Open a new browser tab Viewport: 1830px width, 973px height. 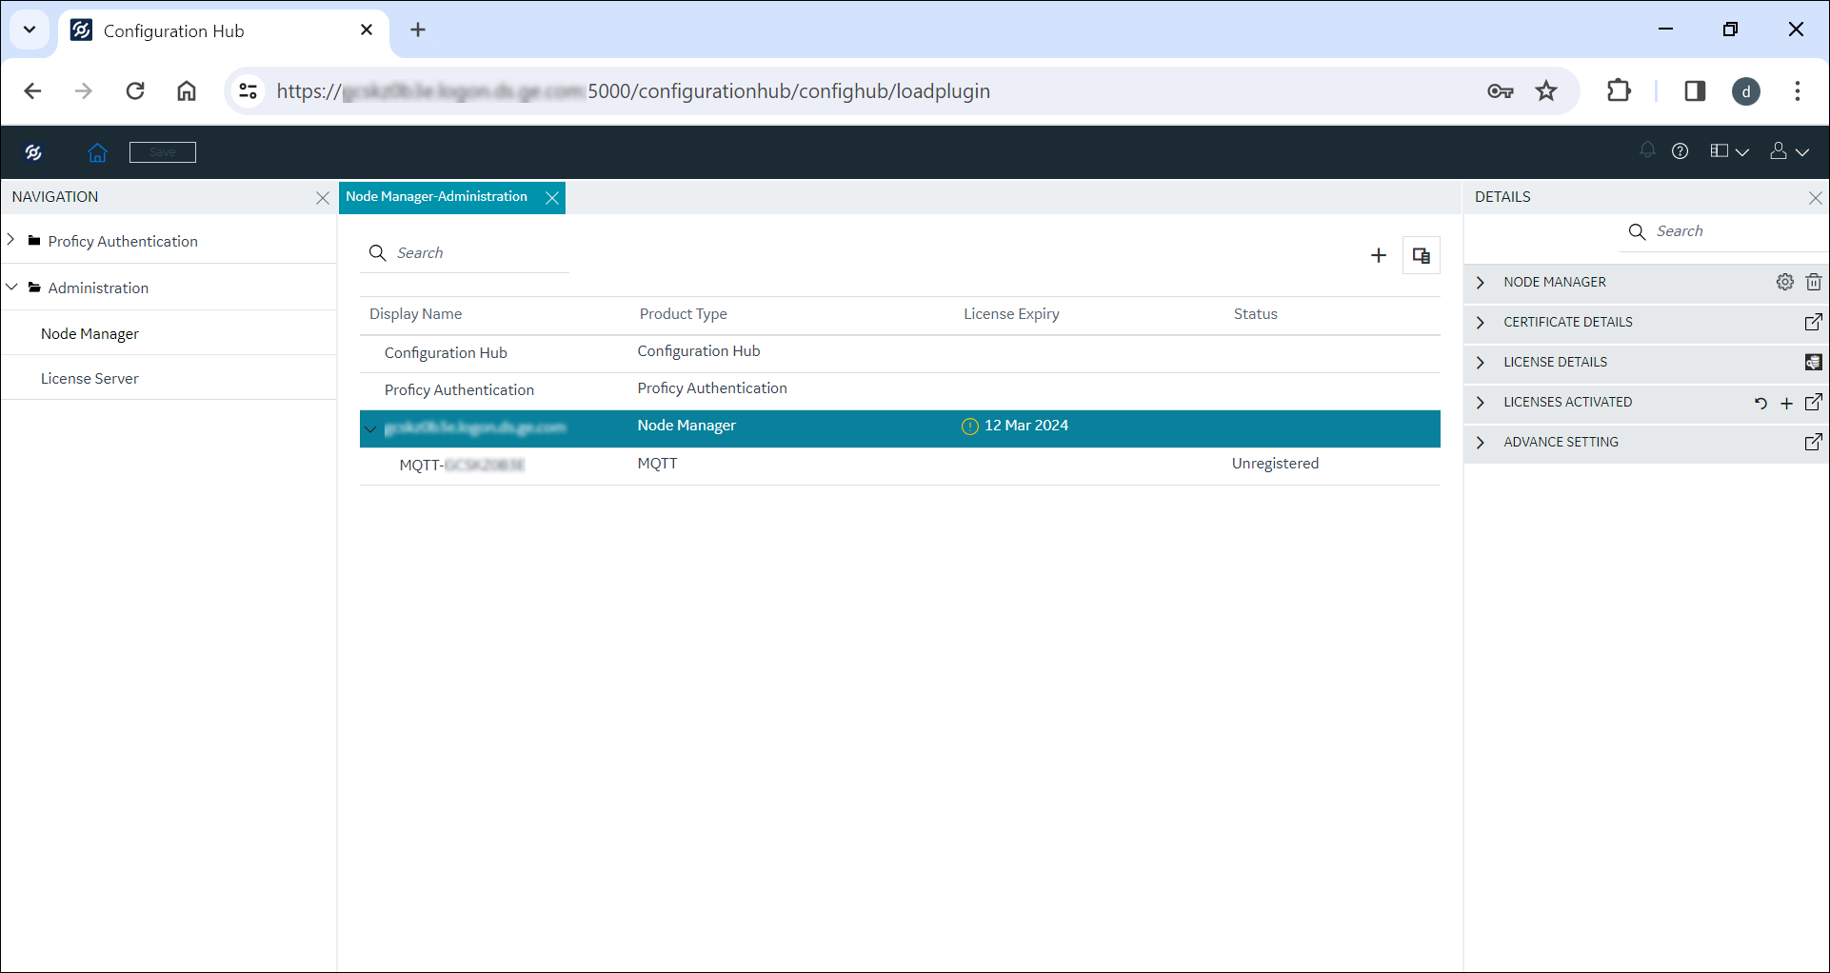[x=418, y=30]
